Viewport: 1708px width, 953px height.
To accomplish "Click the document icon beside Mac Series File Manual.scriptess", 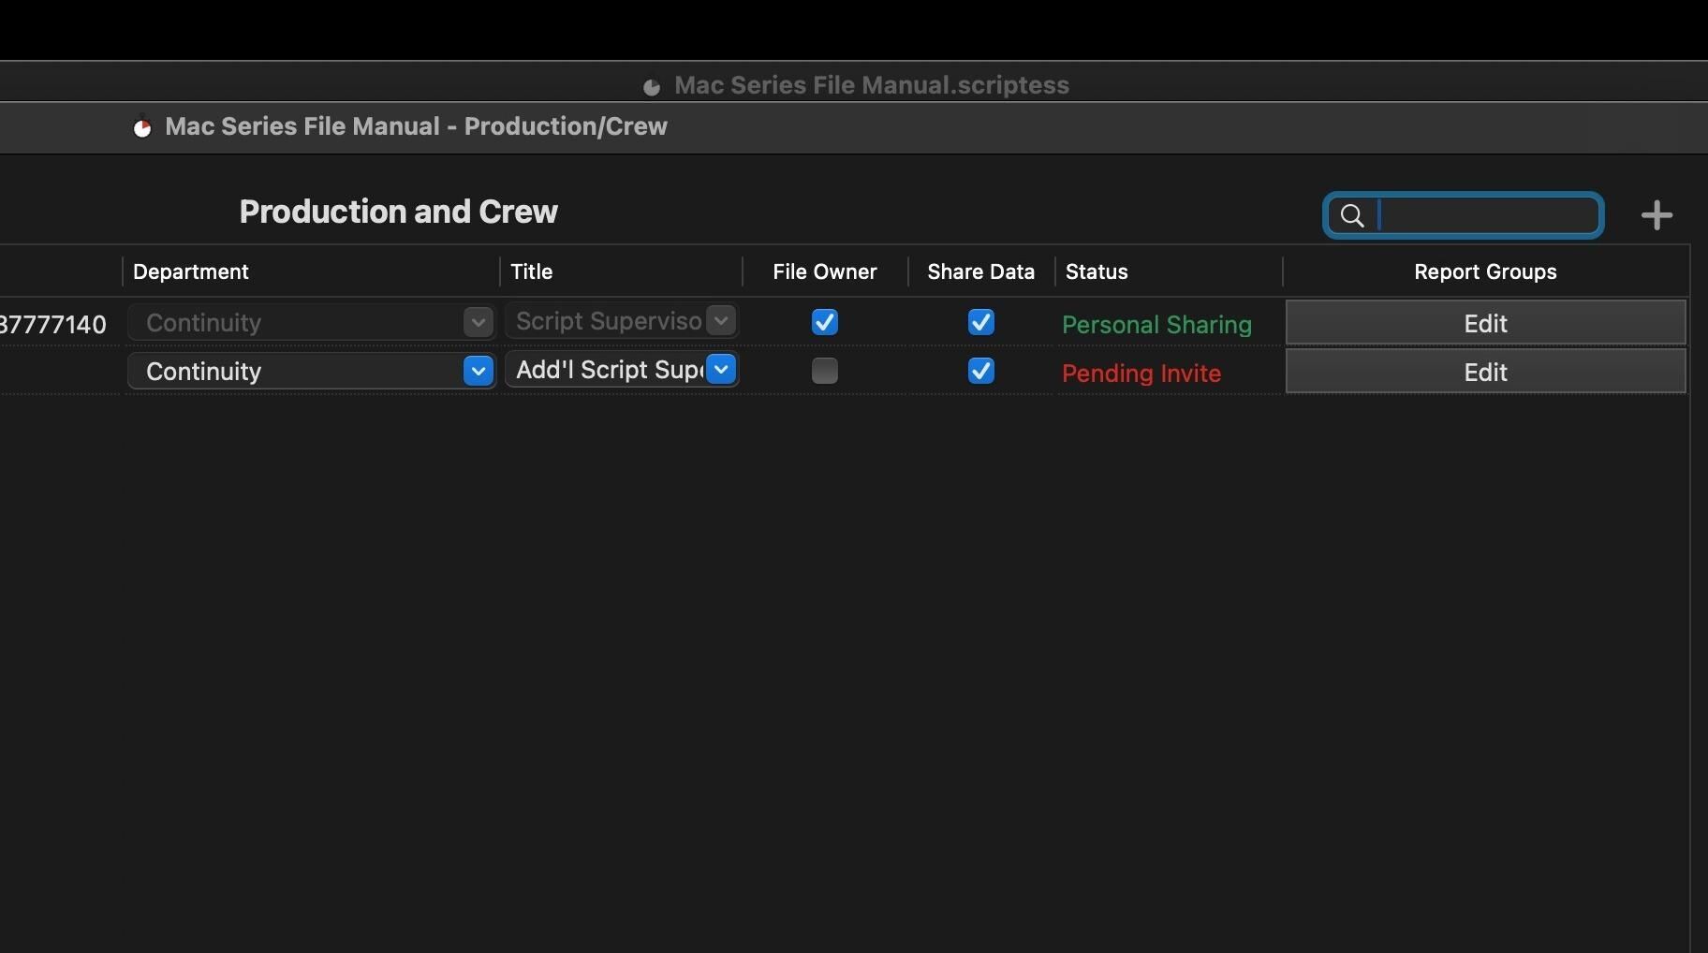I will click(652, 87).
